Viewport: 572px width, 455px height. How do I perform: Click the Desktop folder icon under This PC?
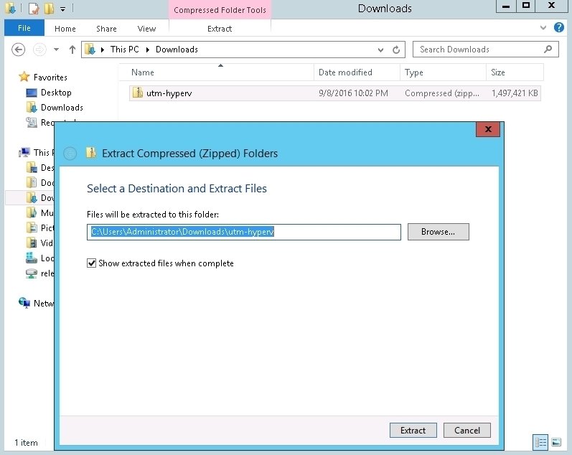click(32, 167)
